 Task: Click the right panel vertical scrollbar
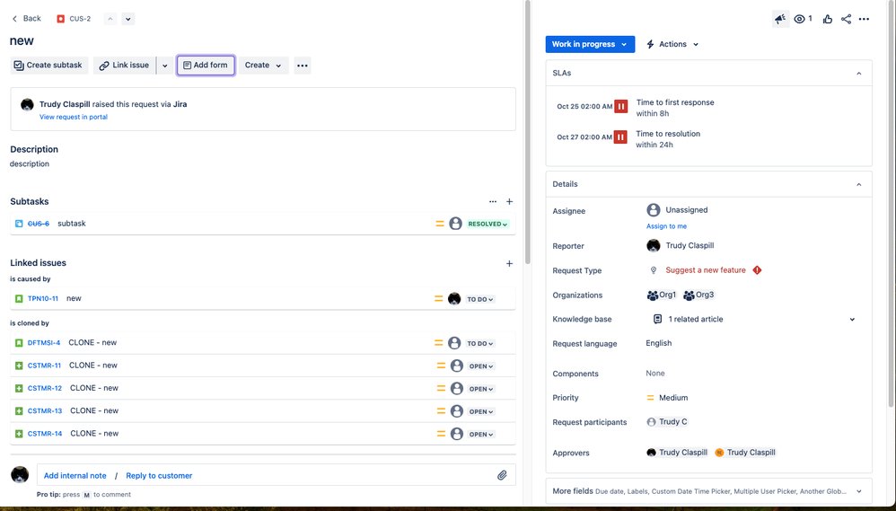pyautogui.click(x=891, y=204)
